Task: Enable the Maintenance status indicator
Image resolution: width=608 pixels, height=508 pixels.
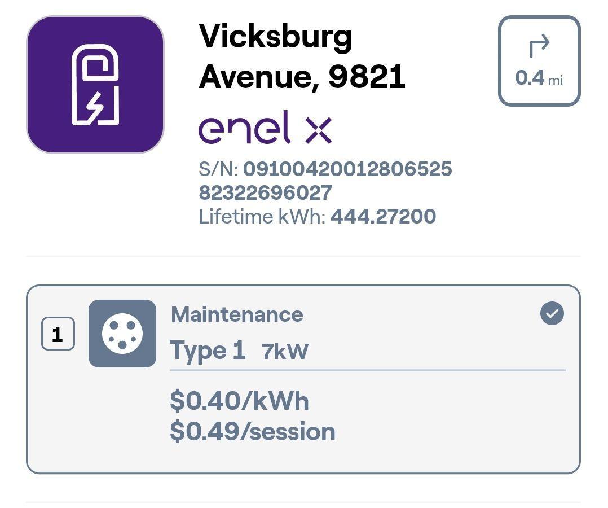Action: coord(552,314)
